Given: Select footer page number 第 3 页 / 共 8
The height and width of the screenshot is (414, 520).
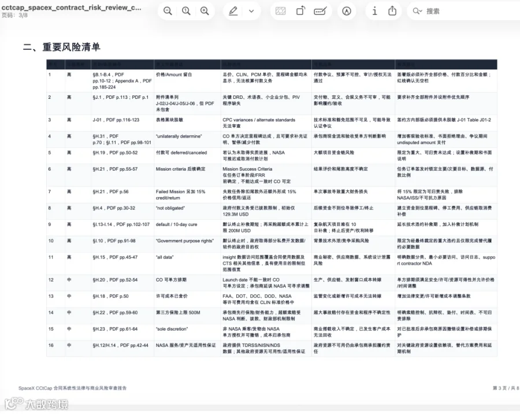Looking at the screenshot, I should point(506,387).
